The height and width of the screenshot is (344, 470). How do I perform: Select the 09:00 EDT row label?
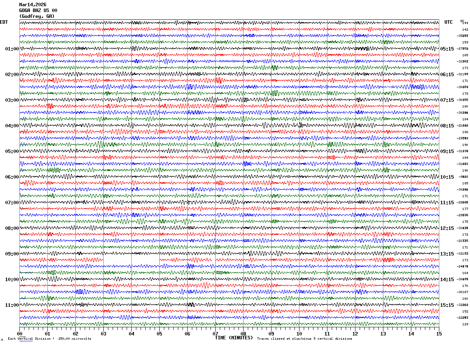point(12,254)
